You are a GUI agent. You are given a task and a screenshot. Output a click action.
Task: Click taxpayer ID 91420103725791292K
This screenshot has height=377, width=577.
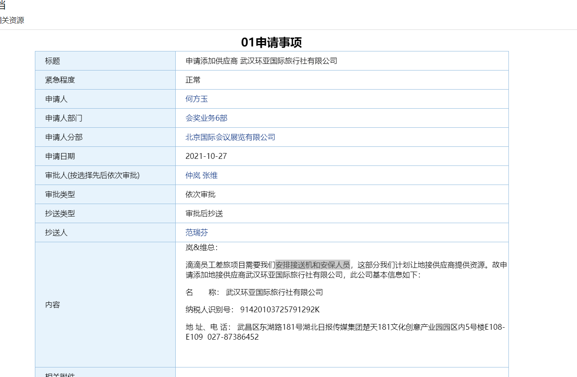click(x=280, y=310)
